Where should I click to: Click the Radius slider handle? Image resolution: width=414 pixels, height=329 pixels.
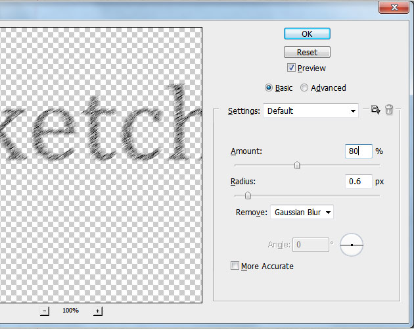point(248,195)
